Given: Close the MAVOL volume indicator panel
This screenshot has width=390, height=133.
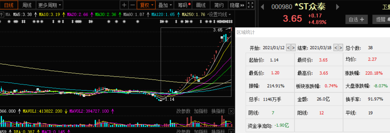Looking at the screenshot, I should click(x=231, y=111).
